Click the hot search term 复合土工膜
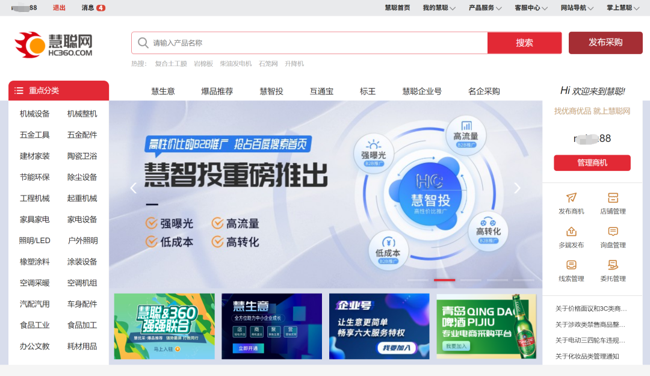 171,64
